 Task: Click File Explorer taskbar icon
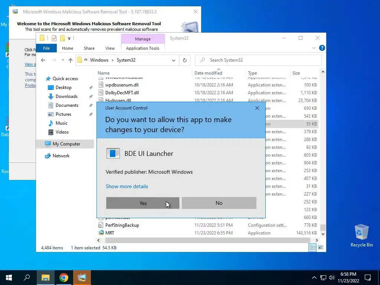tap(45, 278)
